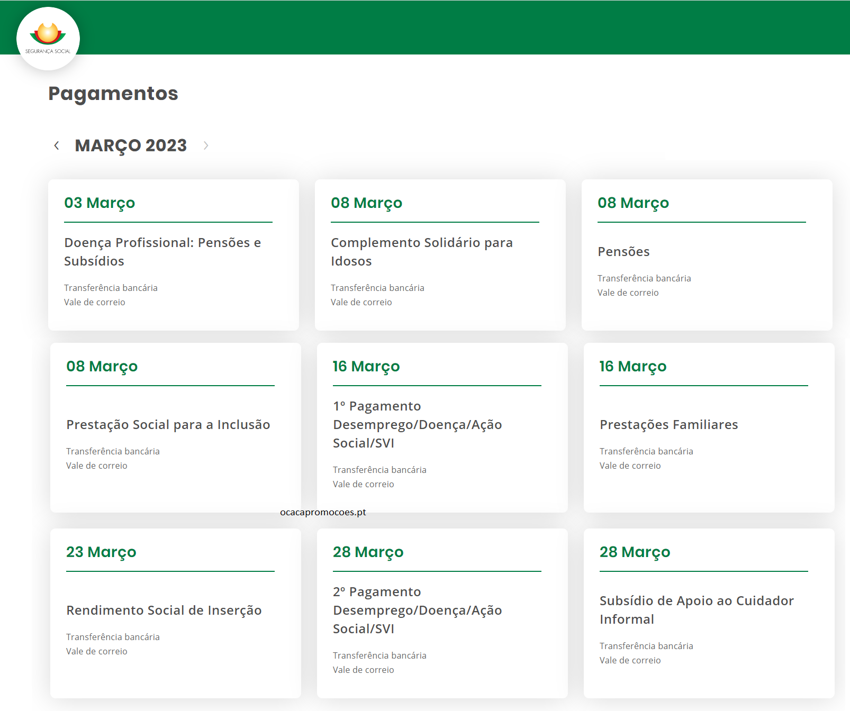The image size is (850, 711).
Task: Click Transferência bancária under Pensões
Action: (x=644, y=278)
